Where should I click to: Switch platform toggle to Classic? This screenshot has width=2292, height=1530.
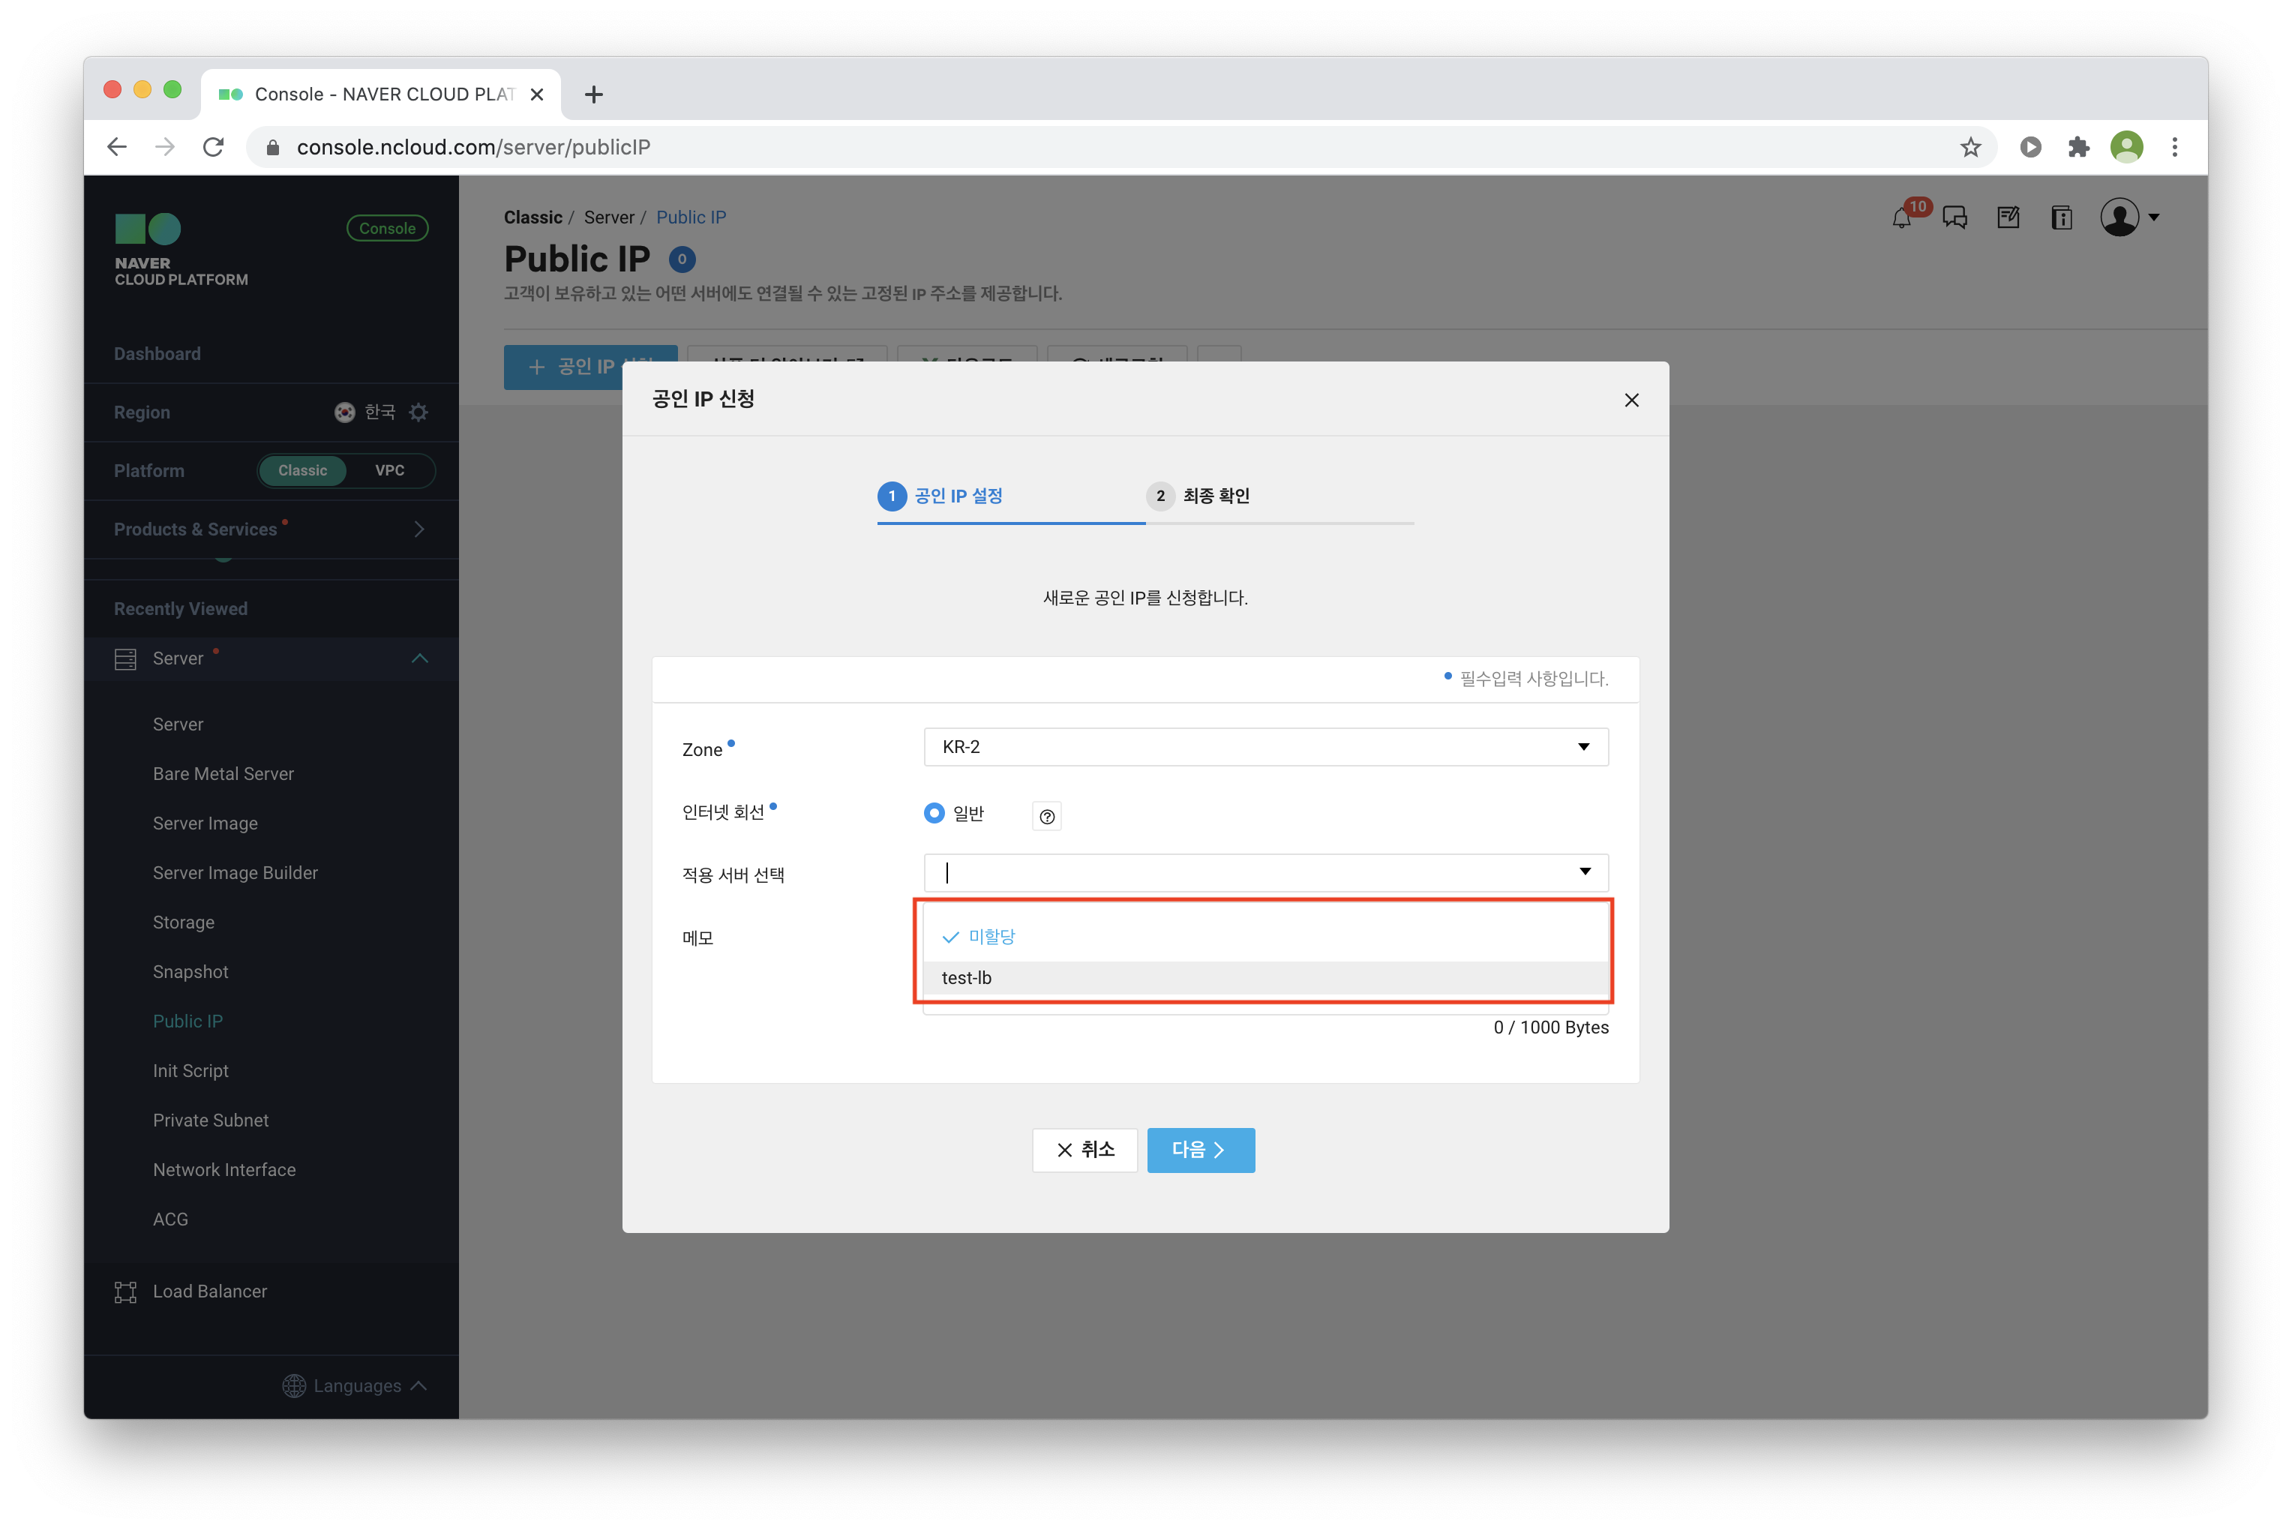pos(302,470)
